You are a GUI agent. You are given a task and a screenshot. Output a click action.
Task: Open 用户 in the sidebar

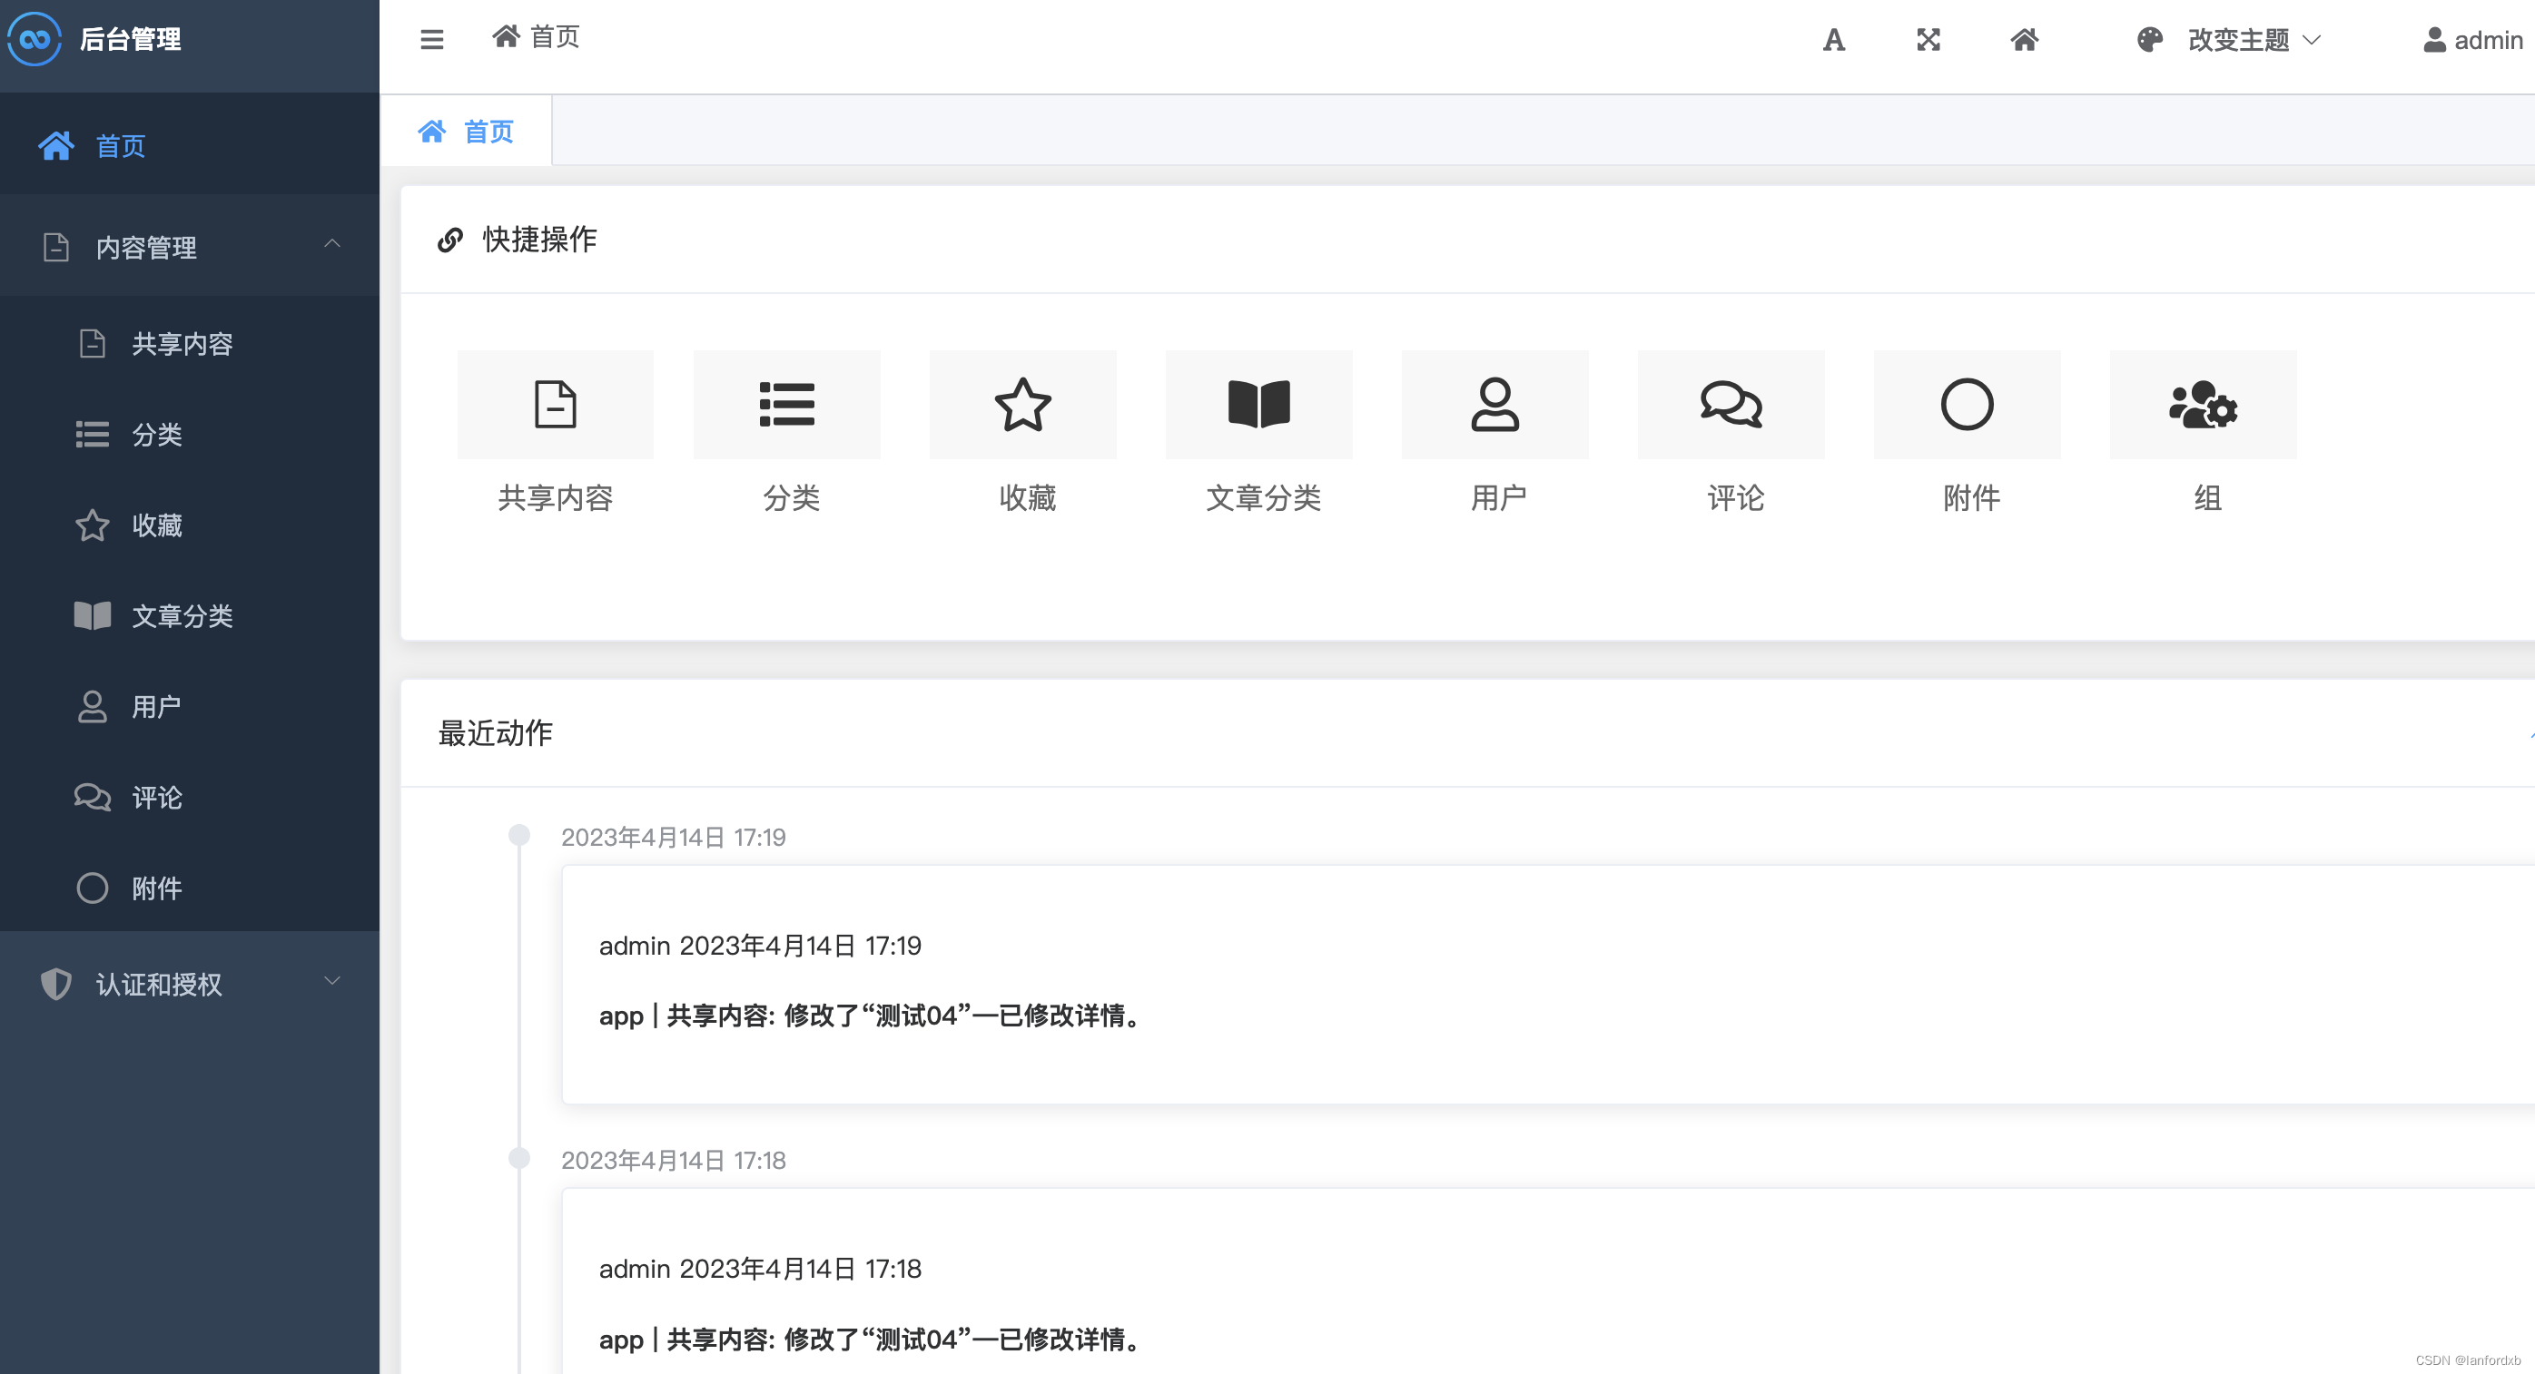point(155,706)
